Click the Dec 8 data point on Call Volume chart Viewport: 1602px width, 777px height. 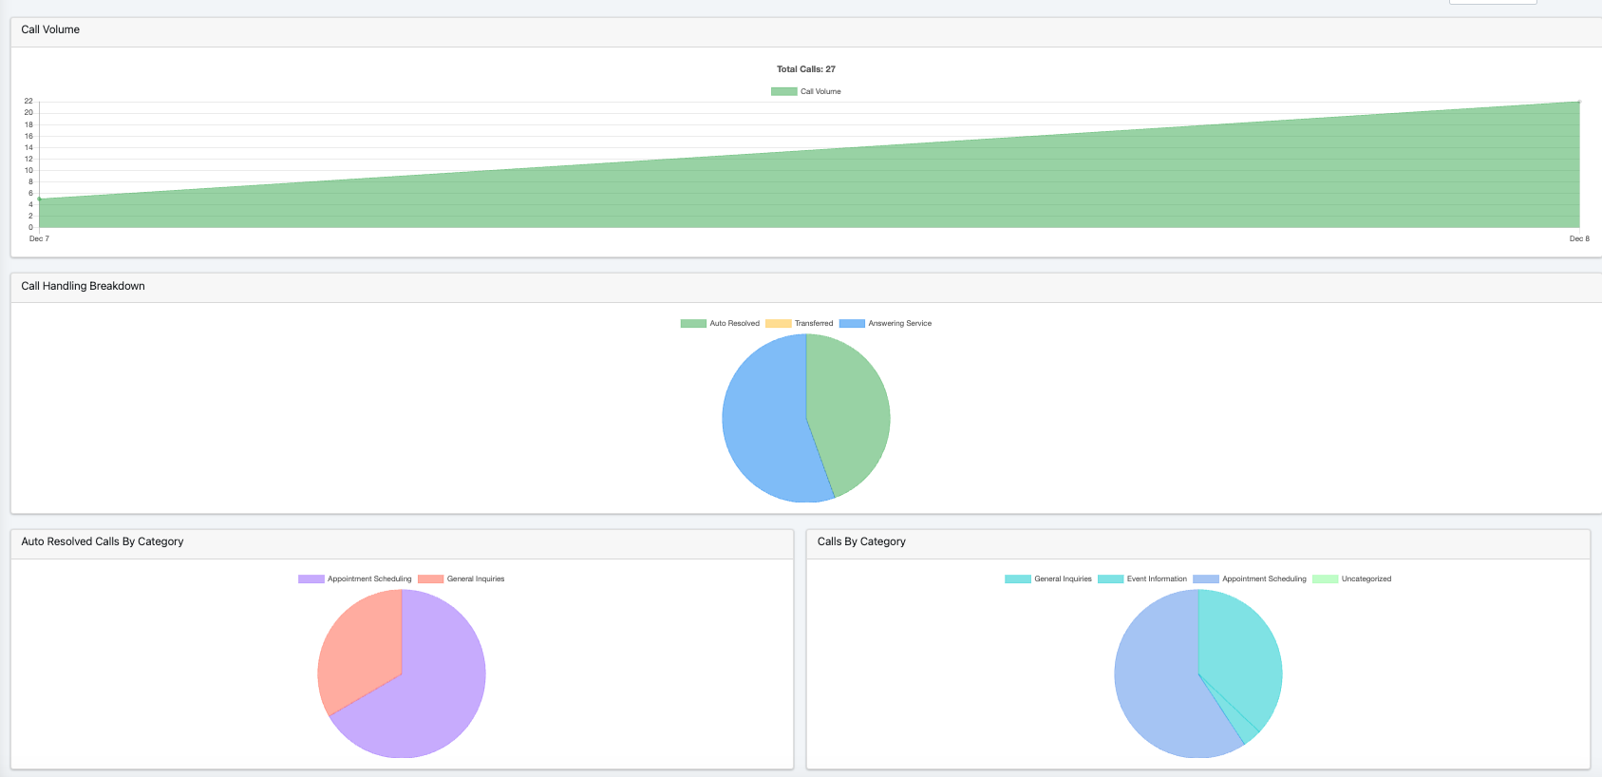1579,102
